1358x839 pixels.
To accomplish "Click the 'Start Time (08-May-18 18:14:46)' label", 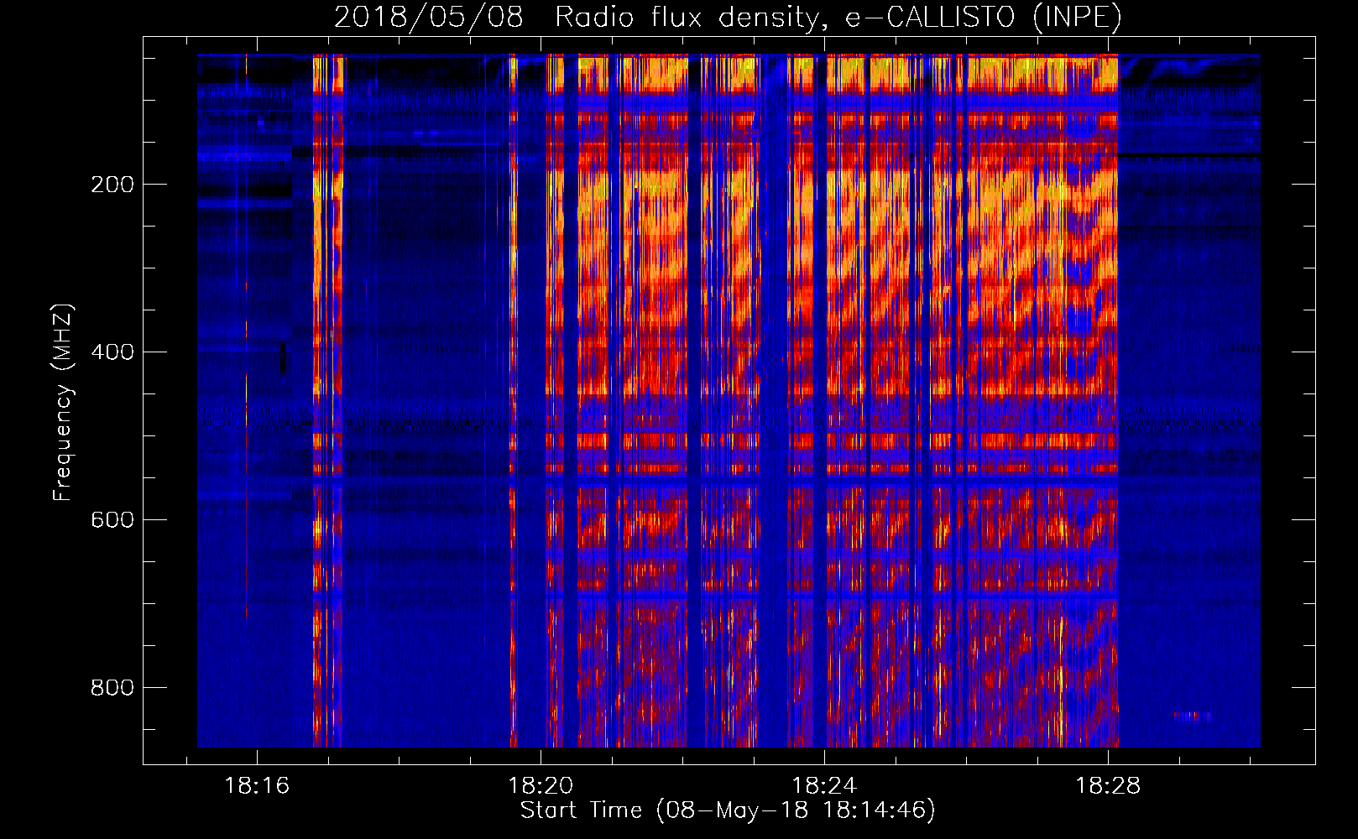I will click(728, 810).
